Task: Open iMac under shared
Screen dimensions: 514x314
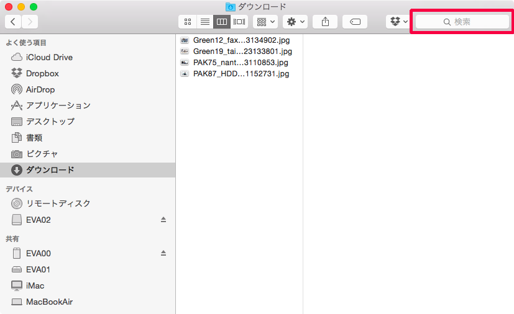Action: coord(88,285)
